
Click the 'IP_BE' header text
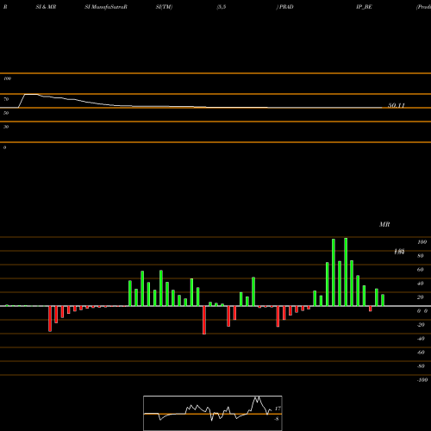click(364, 7)
